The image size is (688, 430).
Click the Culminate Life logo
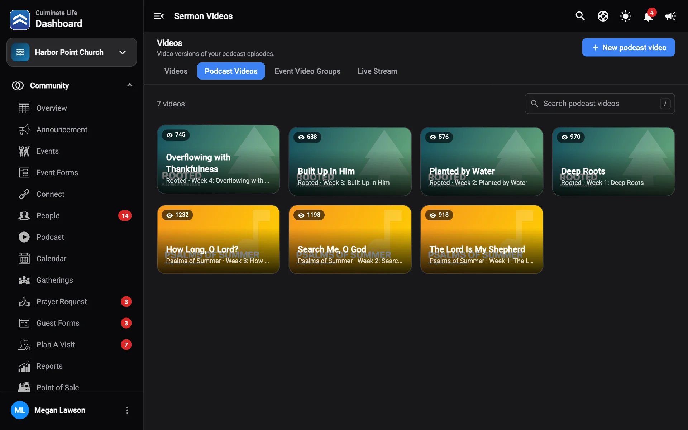pyautogui.click(x=20, y=19)
